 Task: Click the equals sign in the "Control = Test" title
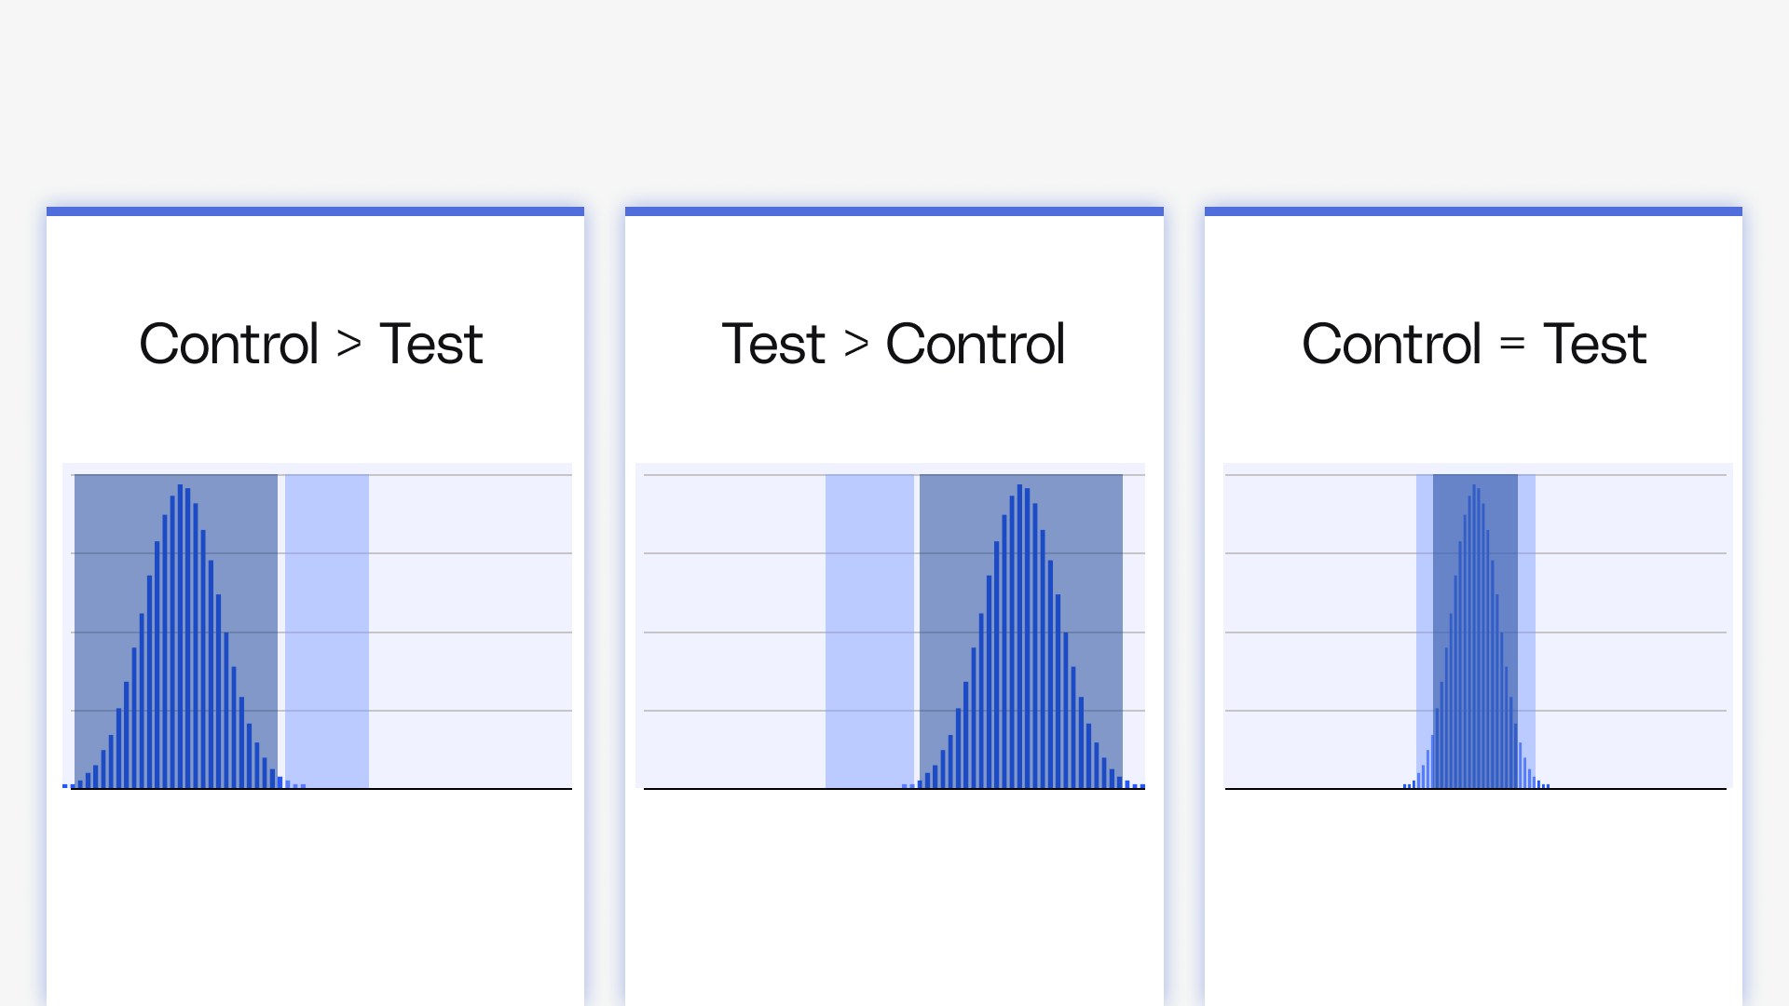(1512, 345)
